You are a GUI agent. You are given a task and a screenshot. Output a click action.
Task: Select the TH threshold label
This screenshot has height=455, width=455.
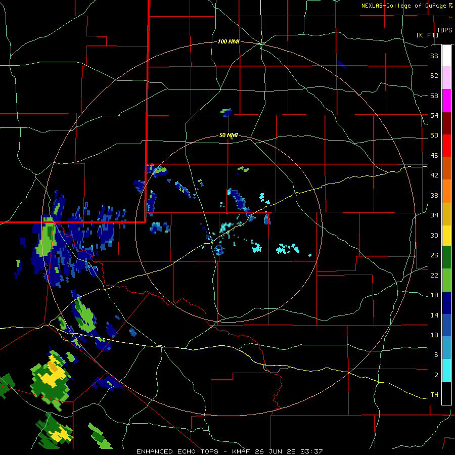434,395
